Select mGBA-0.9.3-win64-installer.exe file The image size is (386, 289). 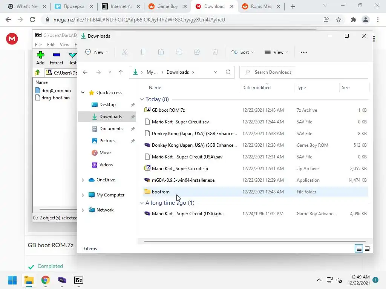coord(256,180)
